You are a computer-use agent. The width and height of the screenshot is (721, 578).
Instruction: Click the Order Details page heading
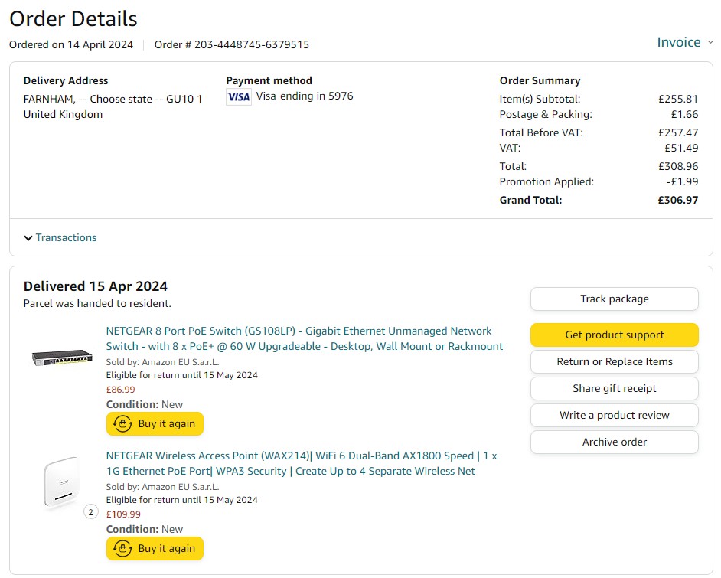(x=73, y=19)
